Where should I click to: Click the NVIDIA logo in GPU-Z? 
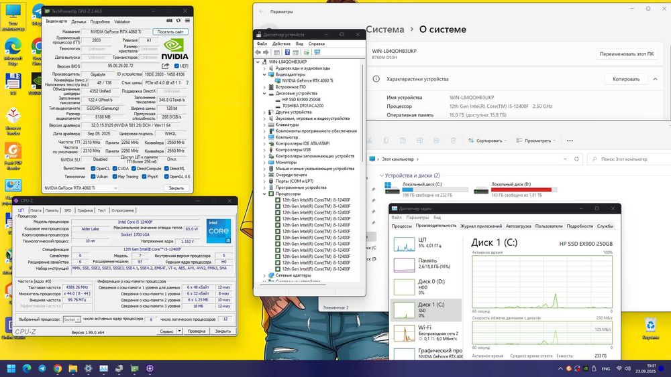[174, 49]
